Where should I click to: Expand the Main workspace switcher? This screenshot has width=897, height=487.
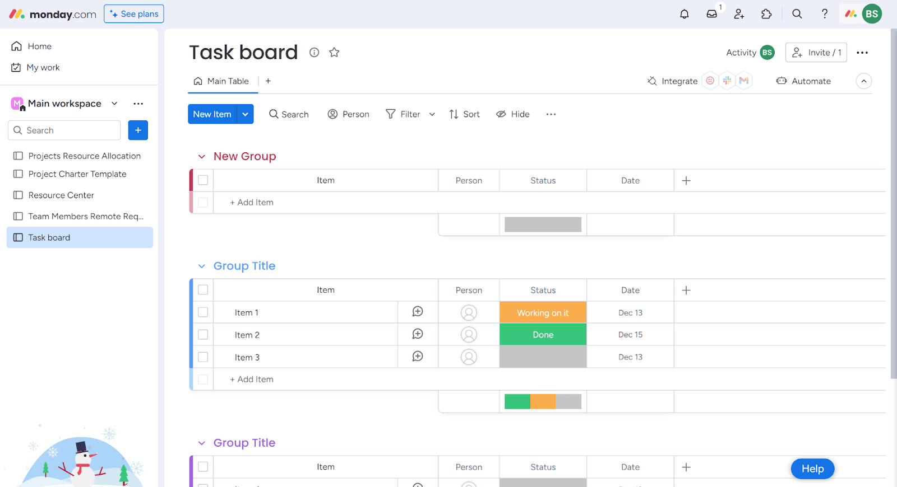114,104
